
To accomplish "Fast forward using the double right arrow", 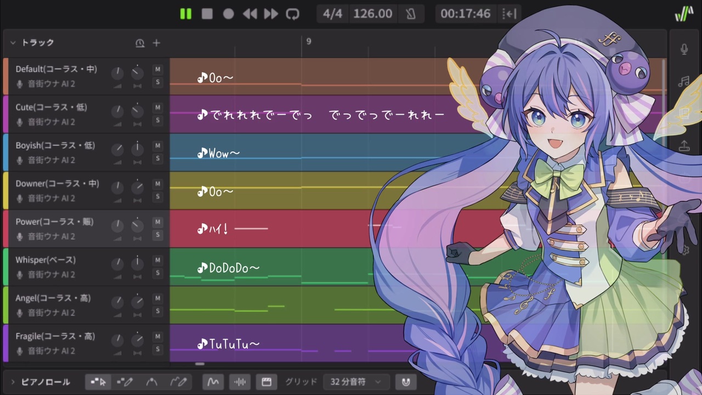I will (x=271, y=14).
